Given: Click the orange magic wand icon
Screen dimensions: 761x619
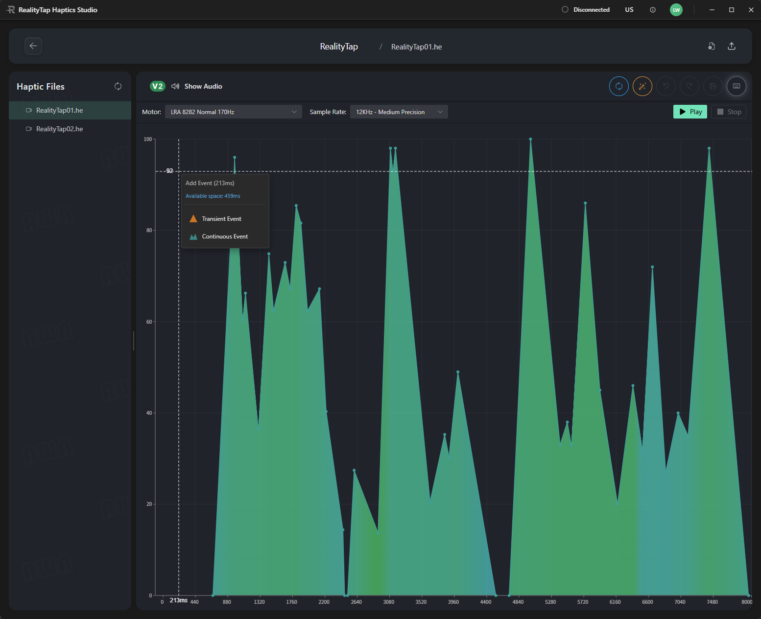Looking at the screenshot, I should (642, 86).
